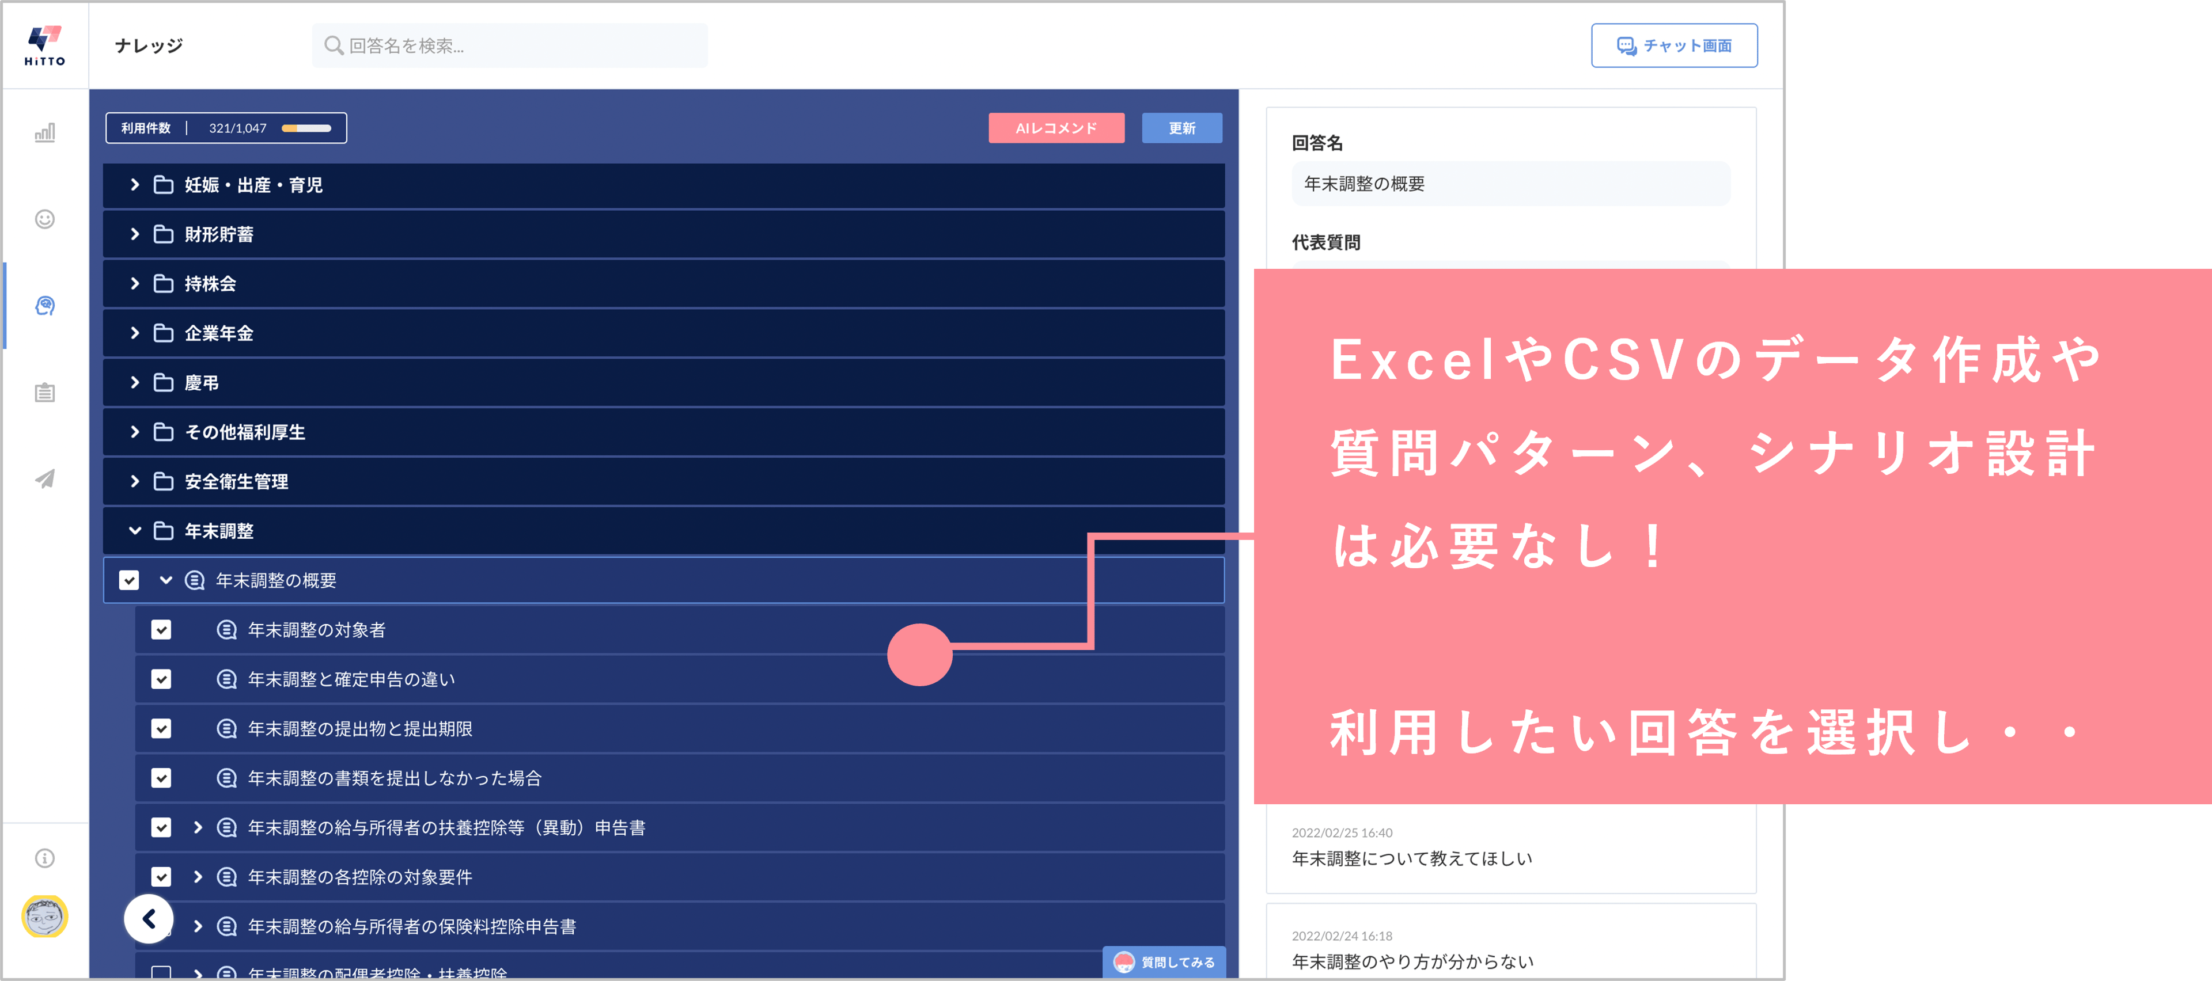Image resolution: width=2212 pixels, height=981 pixels.
Task: Uncheck the 年末調整の書類を提出しなかった場合 checkbox
Action: coord(161,778)
